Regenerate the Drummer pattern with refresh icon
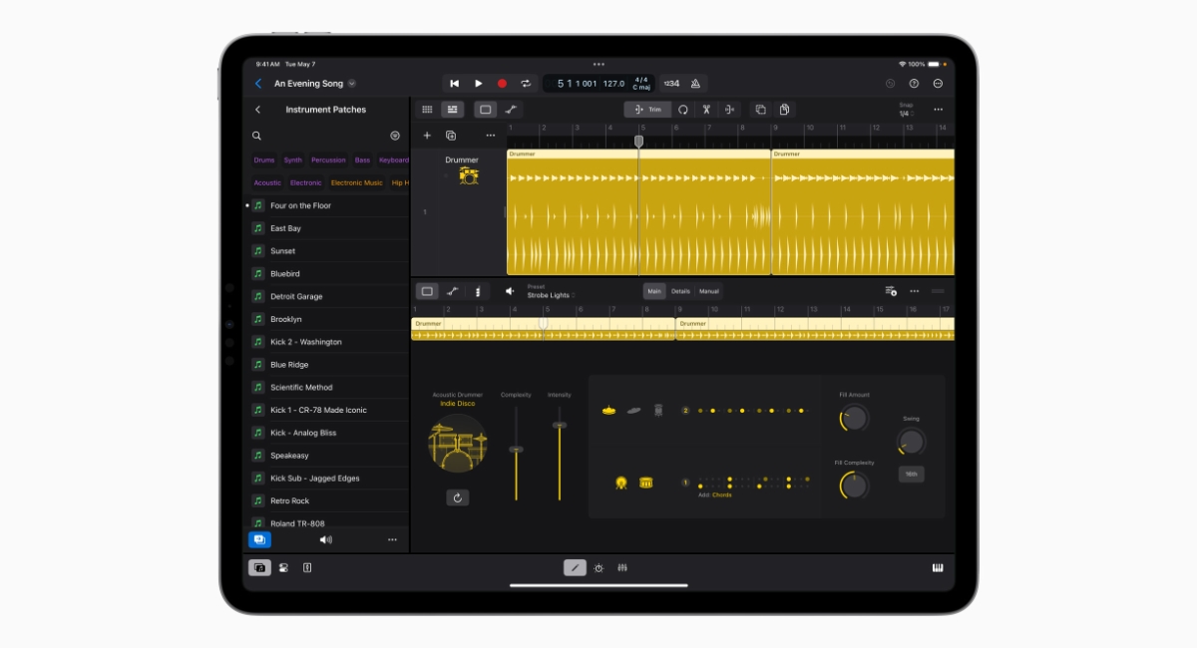The width and height of the screenshot is (1197, 648). [457, 496]
